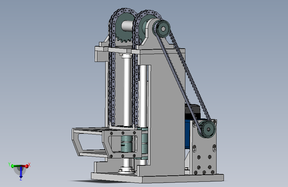Select the left chain sprocket at the top
Screen dimensions: 288x187
click(124, 28)
